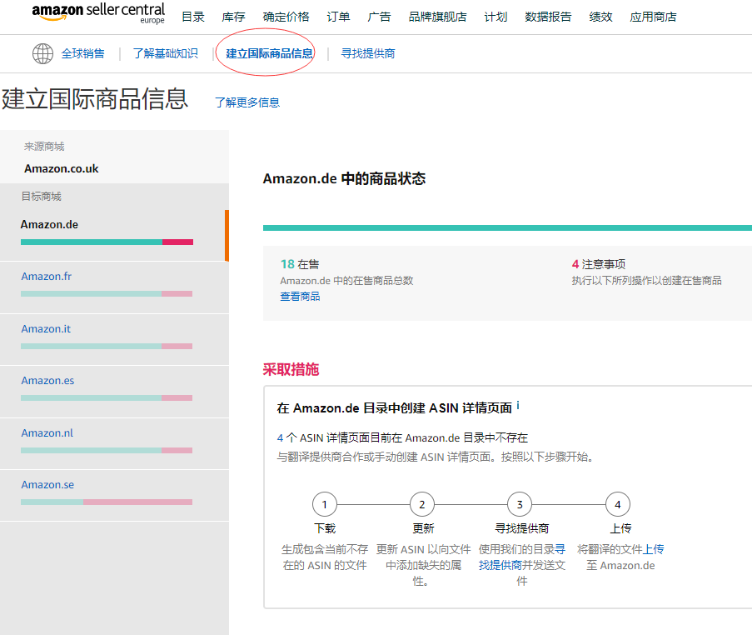Click the 目标商城 label
Image resolution: width=752 pixels, height=635 pixels.
[42, 197]
